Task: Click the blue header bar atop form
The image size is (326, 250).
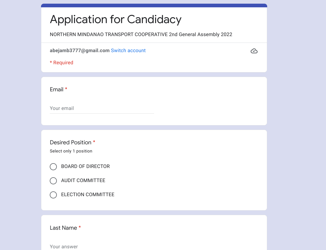Action: coord(154,5)
